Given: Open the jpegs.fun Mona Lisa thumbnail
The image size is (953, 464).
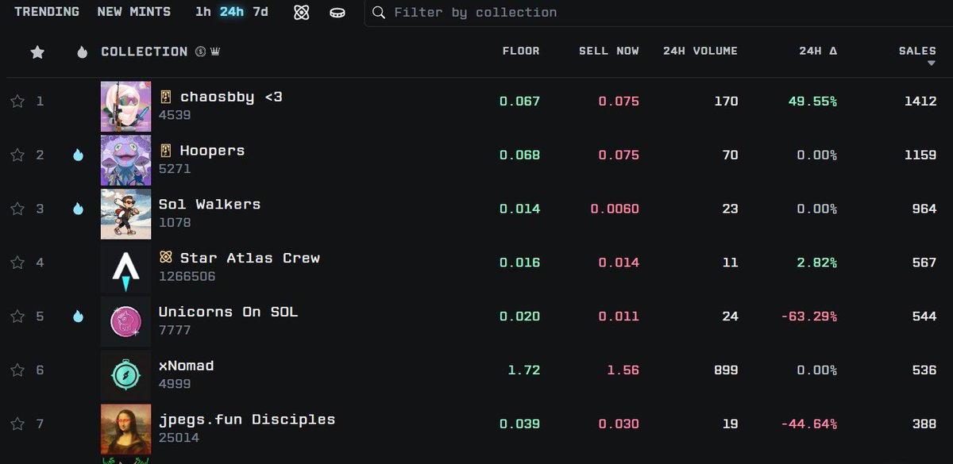Looking at the screenshot, I should click(125, 429).
